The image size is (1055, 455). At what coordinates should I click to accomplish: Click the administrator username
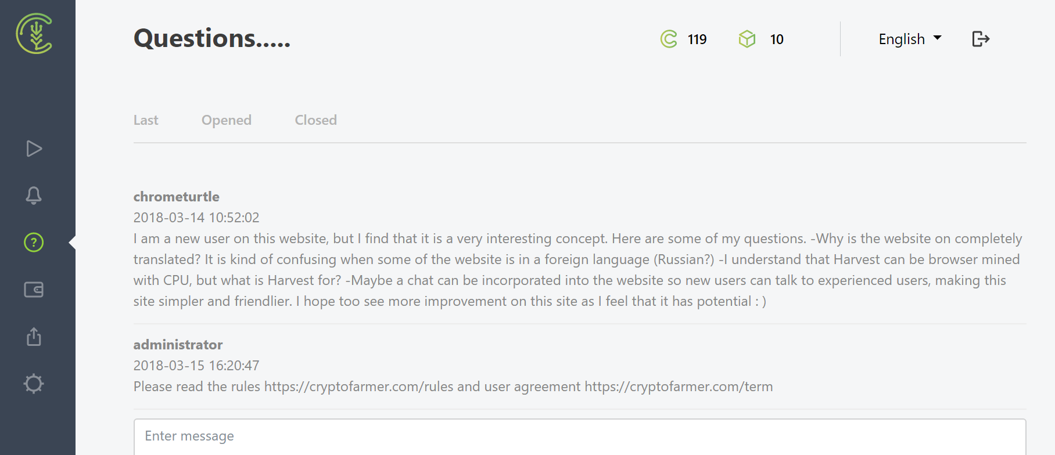click(x=178, y=345)
